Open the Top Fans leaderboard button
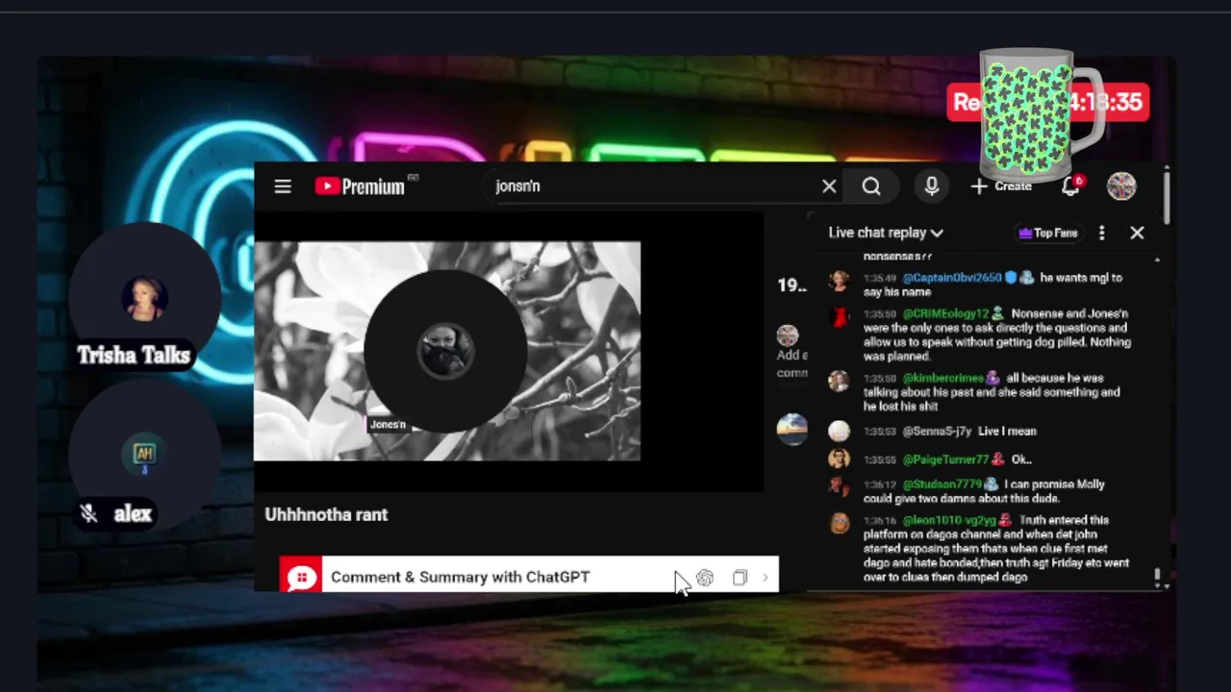Image resolution: width=1231 pixels, height=692 pixels. tap(1047, 233)
